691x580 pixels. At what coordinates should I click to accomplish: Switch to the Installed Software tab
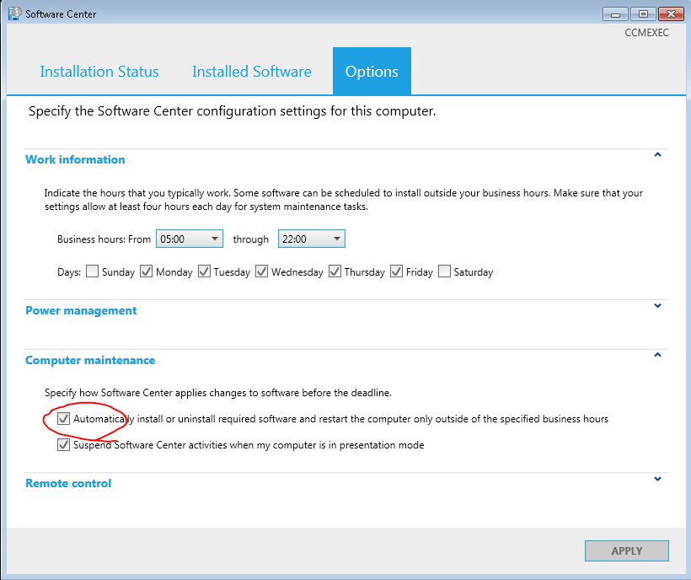click(x=251, y=72)
